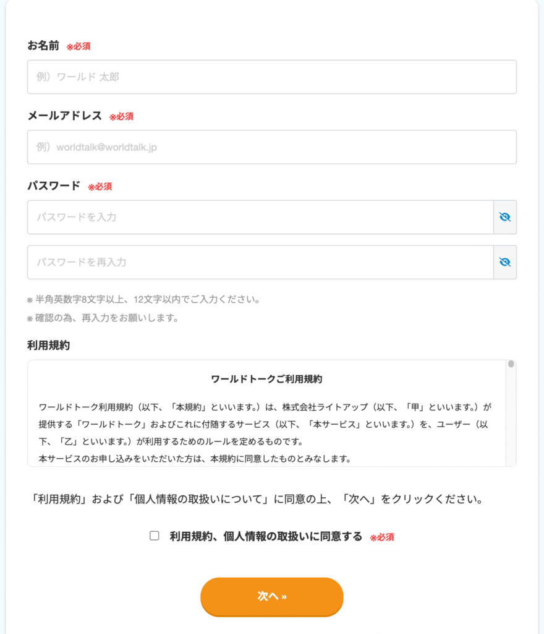Click the instruction sentence above the agreement checkbox
544x634 pixels.
coord(257,499)
